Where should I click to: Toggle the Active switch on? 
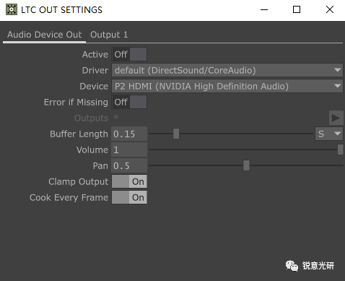click(129, 54)
